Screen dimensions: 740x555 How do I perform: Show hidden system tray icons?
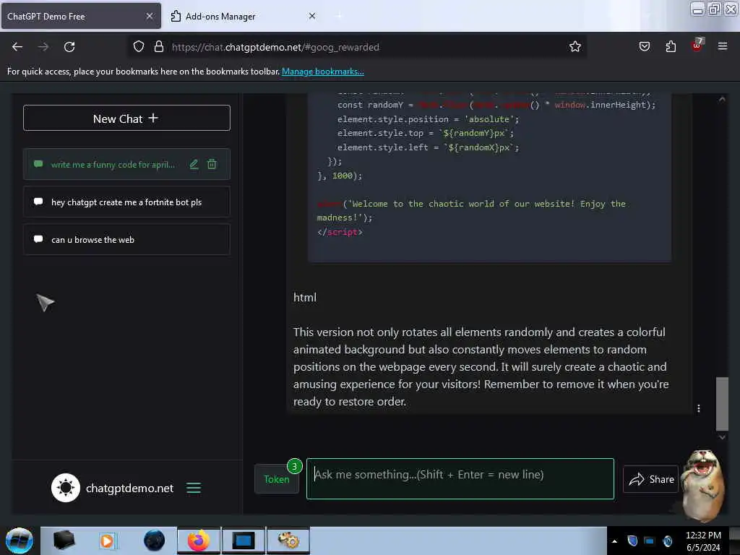tap(614, 541)
